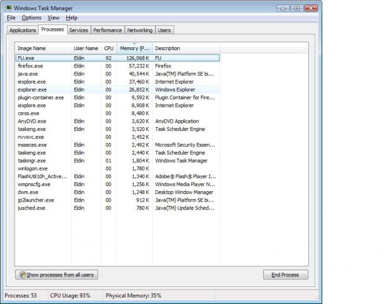Select the wmpnscfg.exe process
This screenshot has width=390, height=304.
coord(118,184)
